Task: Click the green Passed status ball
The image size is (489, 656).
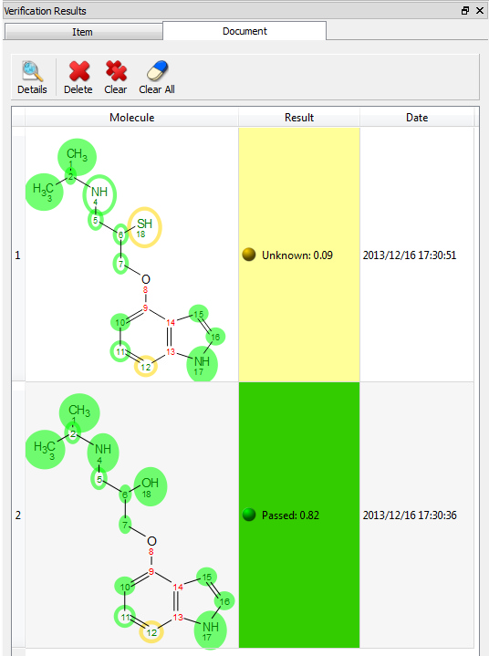Action: [x=249, y=515]
